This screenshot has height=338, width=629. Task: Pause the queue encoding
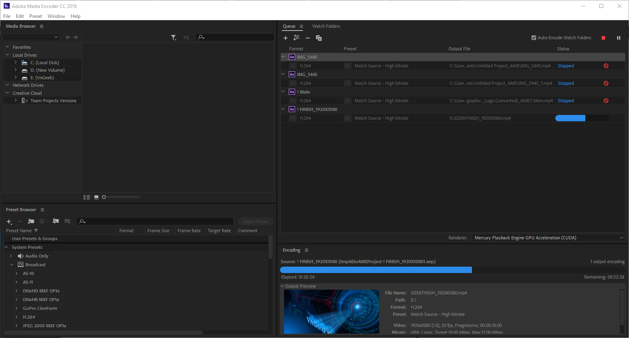pos(618,38)
